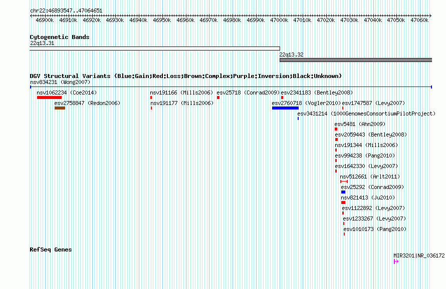
Task: Click the magenta MIR3201 gene arrow glyph
Action: [x=396, y=261]
